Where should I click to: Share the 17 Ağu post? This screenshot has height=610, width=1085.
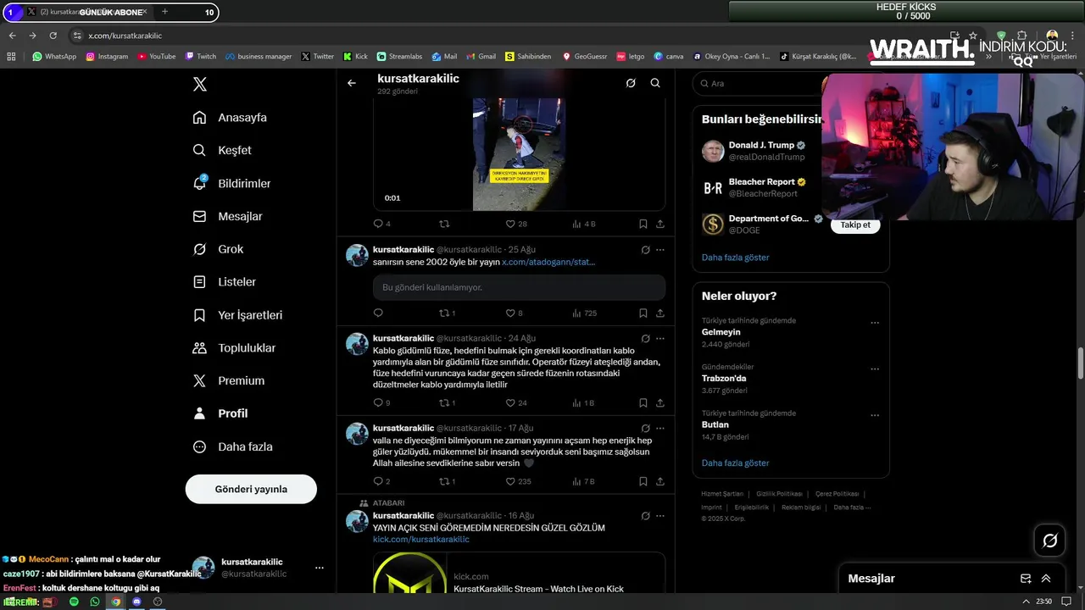point(660,481)
